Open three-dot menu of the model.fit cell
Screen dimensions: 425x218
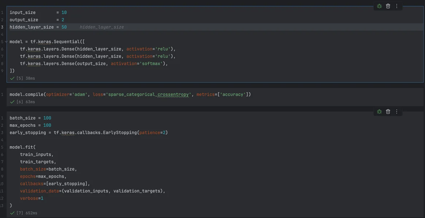pos(397,112)
